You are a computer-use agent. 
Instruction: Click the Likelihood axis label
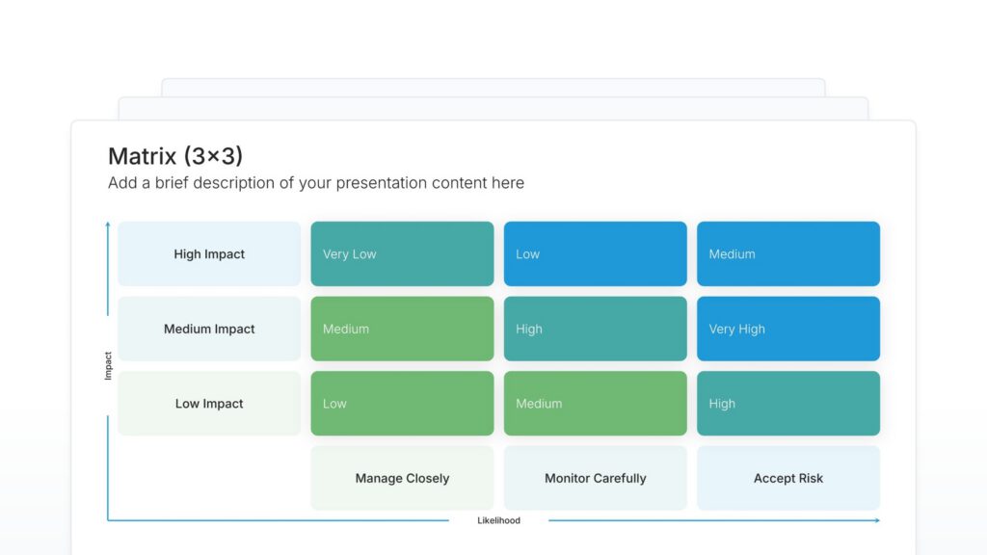[x=498, y=520]
